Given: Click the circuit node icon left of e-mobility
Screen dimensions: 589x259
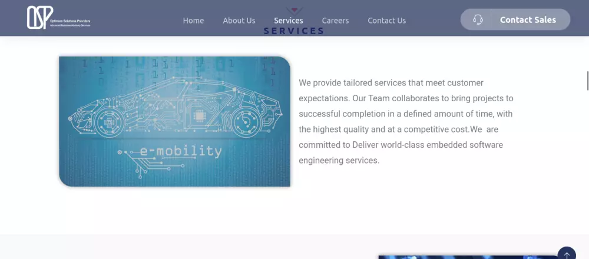Looking at the screenshot, I should tap(120, 152).
